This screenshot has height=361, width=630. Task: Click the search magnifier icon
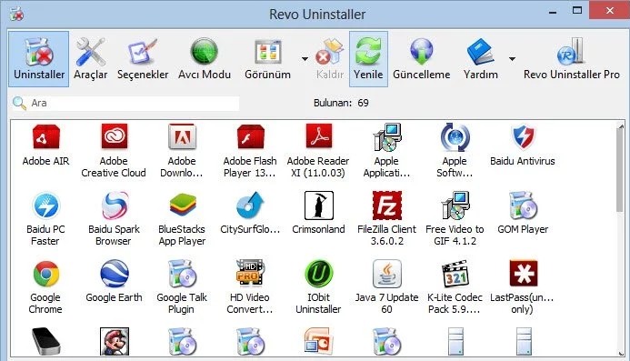[x=19, y=104]
